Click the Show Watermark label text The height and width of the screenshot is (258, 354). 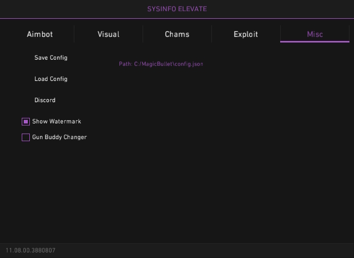[57, 122]
